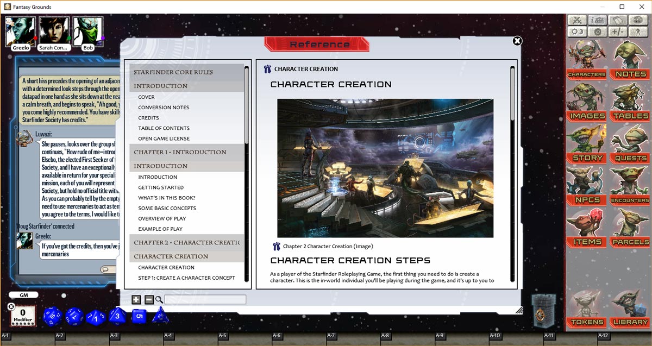Open the Conversion Notes index entry
The height and width of the screenshot is (346, 652).
pos(164,107)
